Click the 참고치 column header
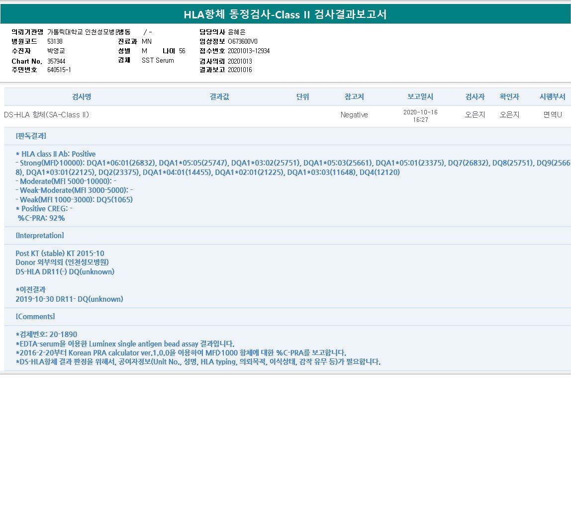Image resolution: width=571 pixels, height=517 pixels. 354,96
